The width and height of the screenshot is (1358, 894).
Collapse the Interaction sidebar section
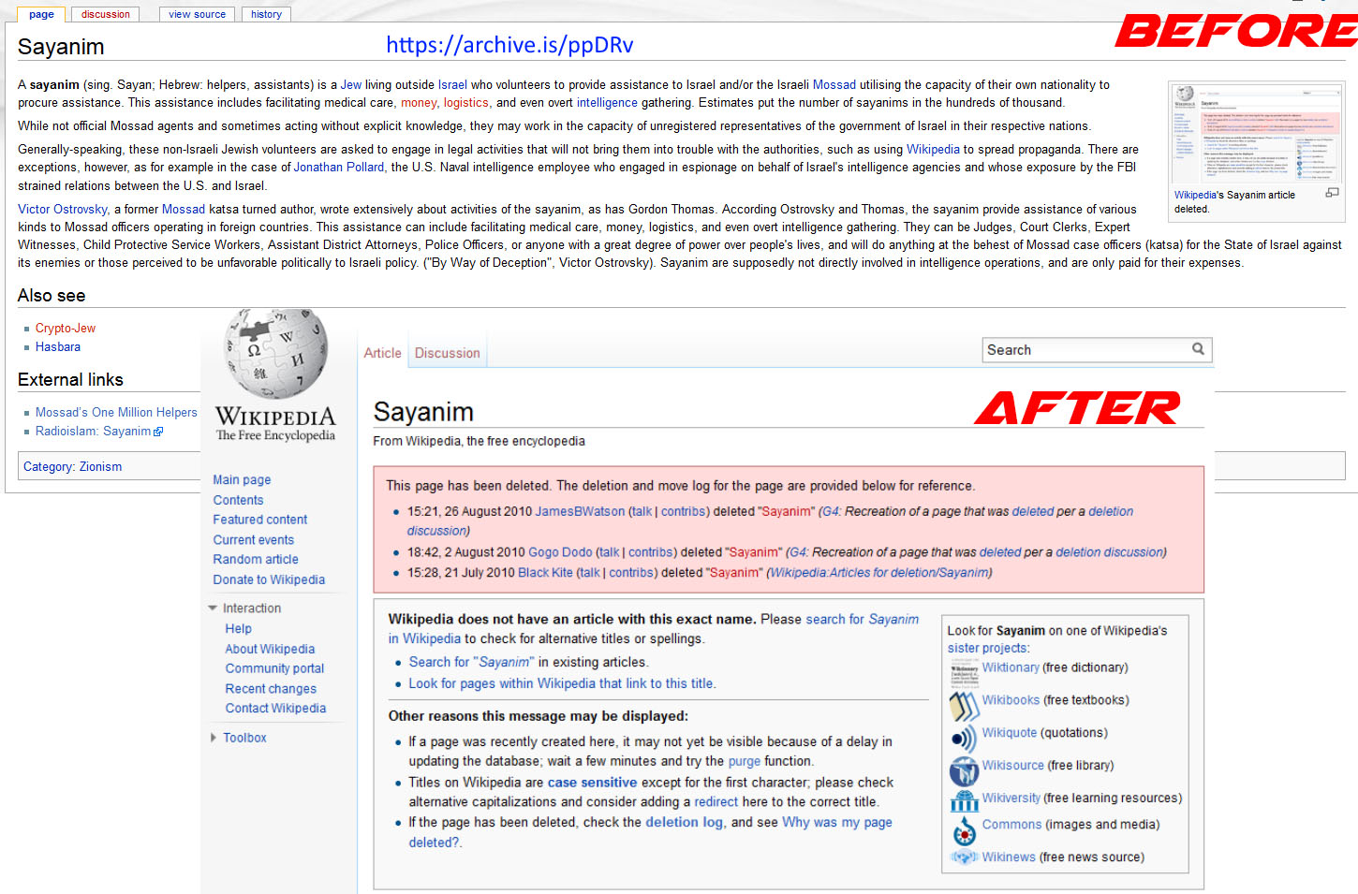pyautogui.click(x=213, y=608)
